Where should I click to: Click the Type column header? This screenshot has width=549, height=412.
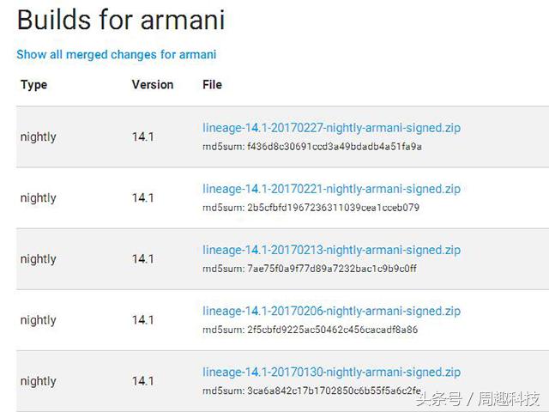[x=33, y=85]
